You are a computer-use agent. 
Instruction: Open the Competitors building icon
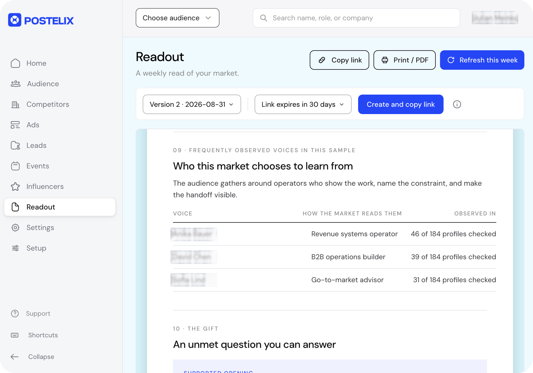[15, 104]
